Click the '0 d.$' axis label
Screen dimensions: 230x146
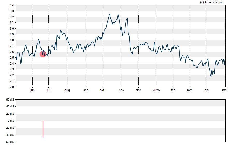click(11, 121)
